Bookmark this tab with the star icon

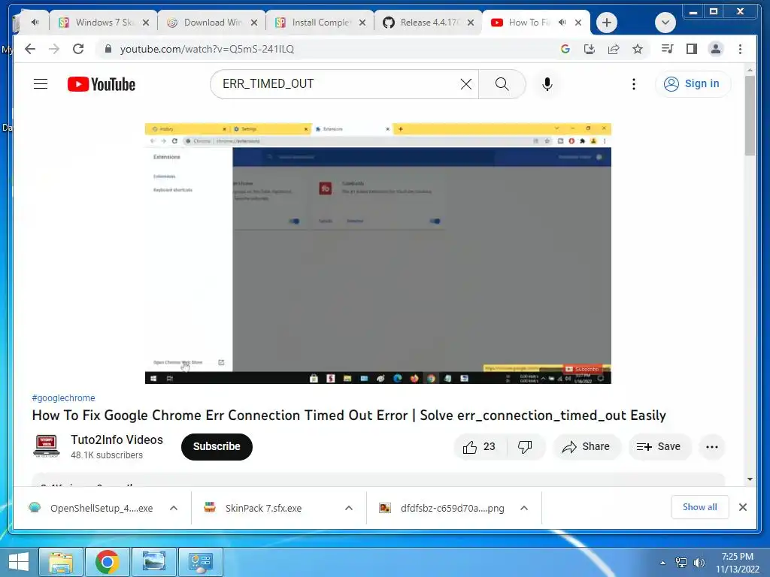pyautogui.click(x=638, y=49)
